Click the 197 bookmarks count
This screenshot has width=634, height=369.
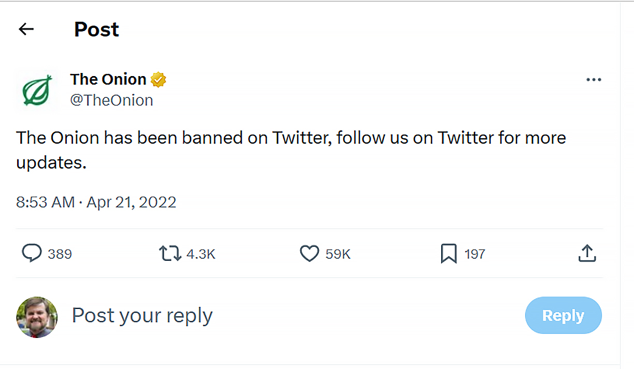click(x=474, y=254)
